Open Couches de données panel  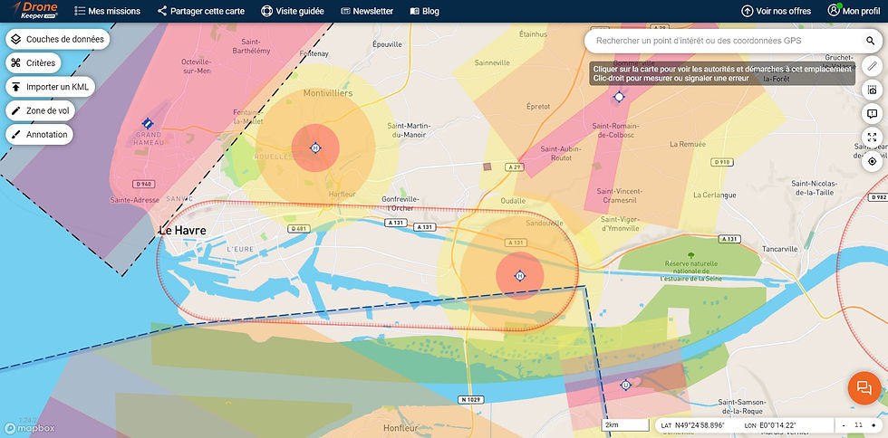click(x=57, y=39)
